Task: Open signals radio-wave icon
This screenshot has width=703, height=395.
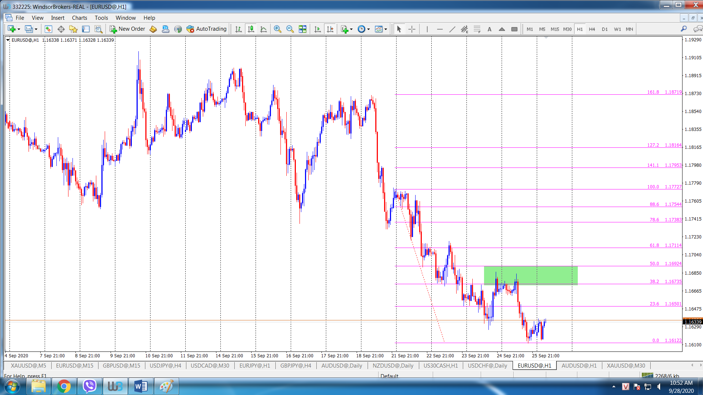Action: [x=178, y=29]
